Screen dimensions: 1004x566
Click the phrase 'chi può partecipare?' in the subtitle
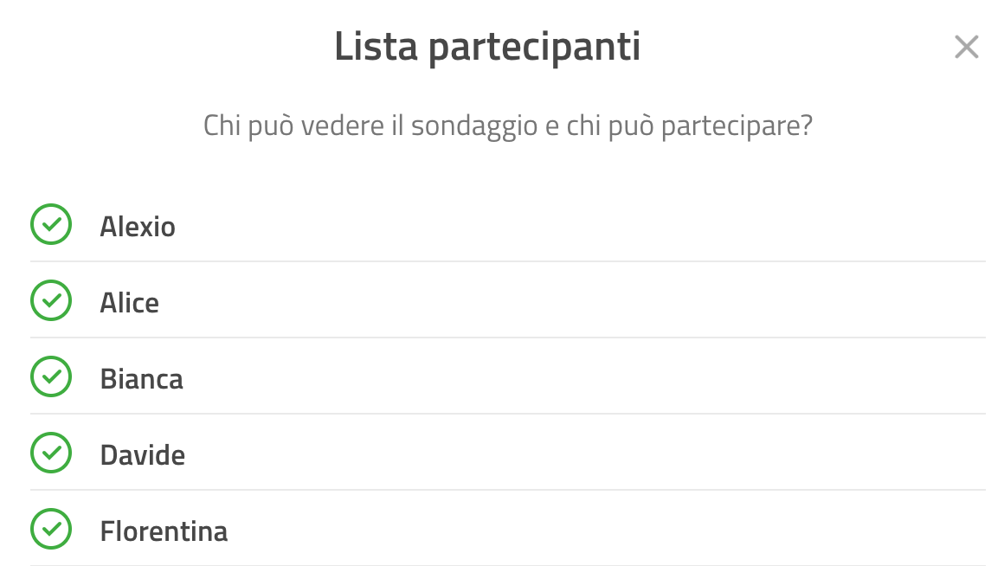[690, 126]
